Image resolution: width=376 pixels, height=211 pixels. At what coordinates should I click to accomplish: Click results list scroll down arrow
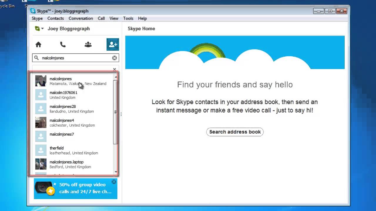(116, 172)
